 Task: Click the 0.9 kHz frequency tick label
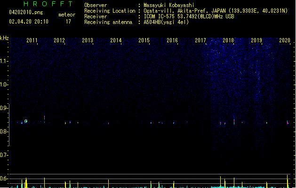[3, 108]
